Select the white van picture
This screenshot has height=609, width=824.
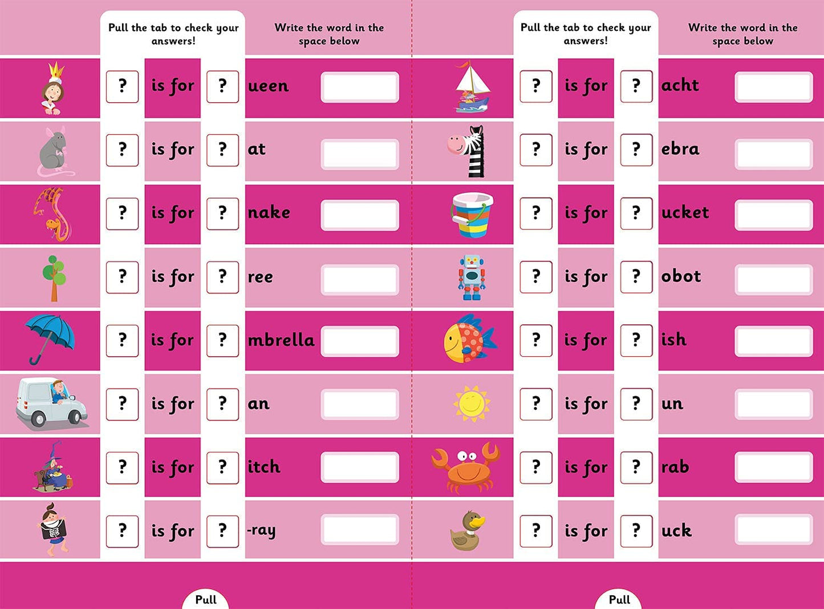[51, 404]
